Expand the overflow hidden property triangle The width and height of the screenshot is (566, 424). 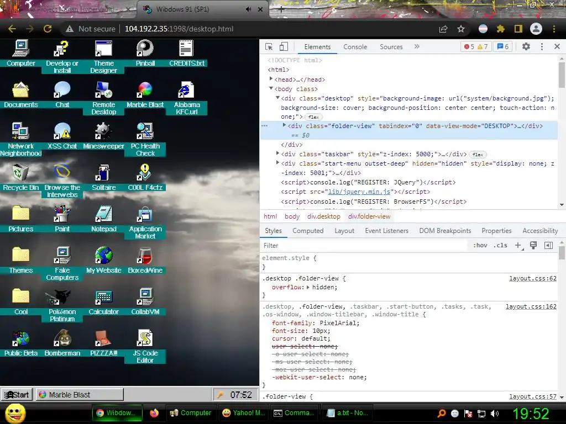(x=308, y=287)
